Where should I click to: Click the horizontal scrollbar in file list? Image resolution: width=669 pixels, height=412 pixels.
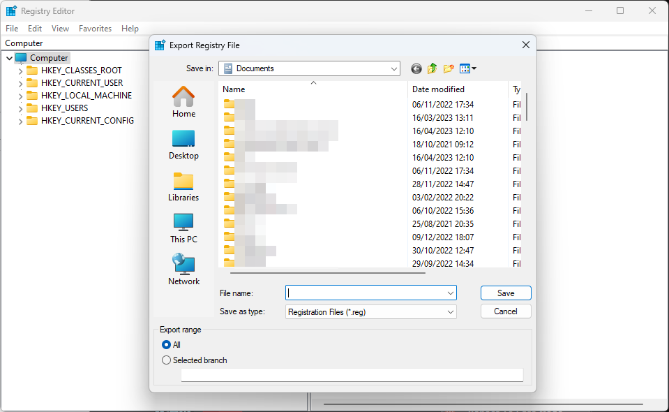[x=323, y=273]
